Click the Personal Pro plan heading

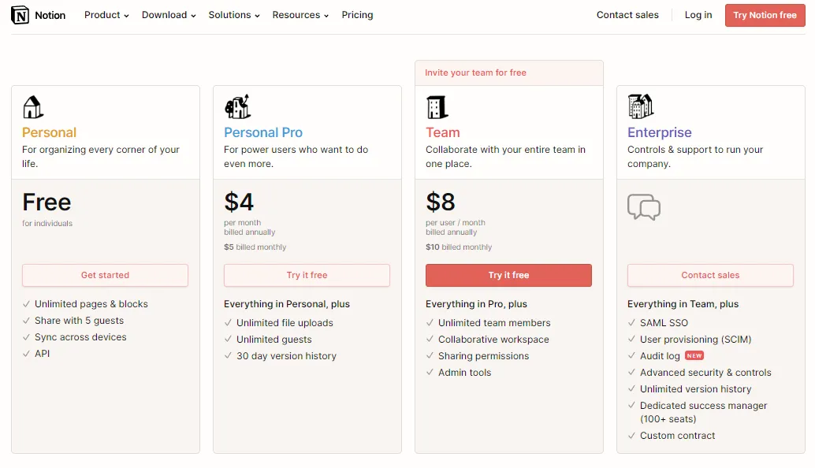(x=263, y=132)
